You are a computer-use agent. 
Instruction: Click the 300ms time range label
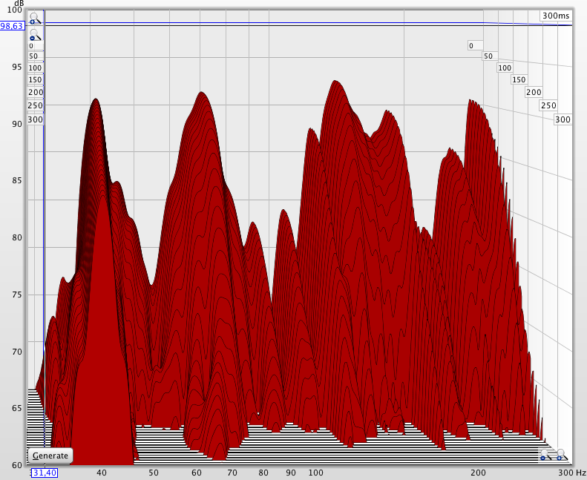(x=556, y=16)
